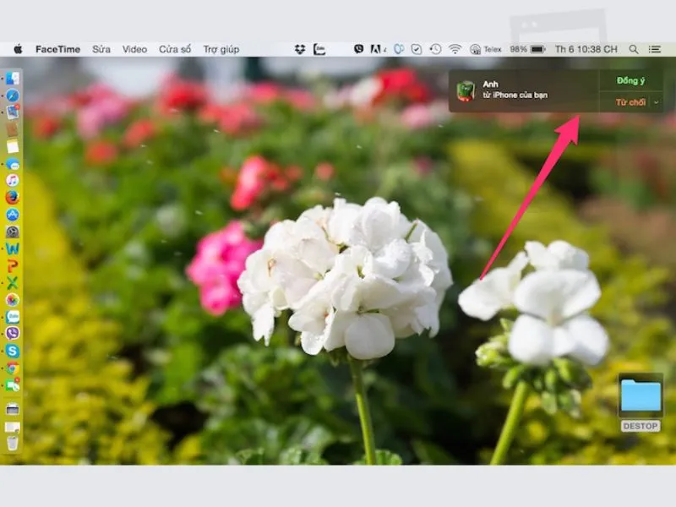Open the FaceTime app menu
Viewport: 676px width, 507px height.
pos(57,49)
